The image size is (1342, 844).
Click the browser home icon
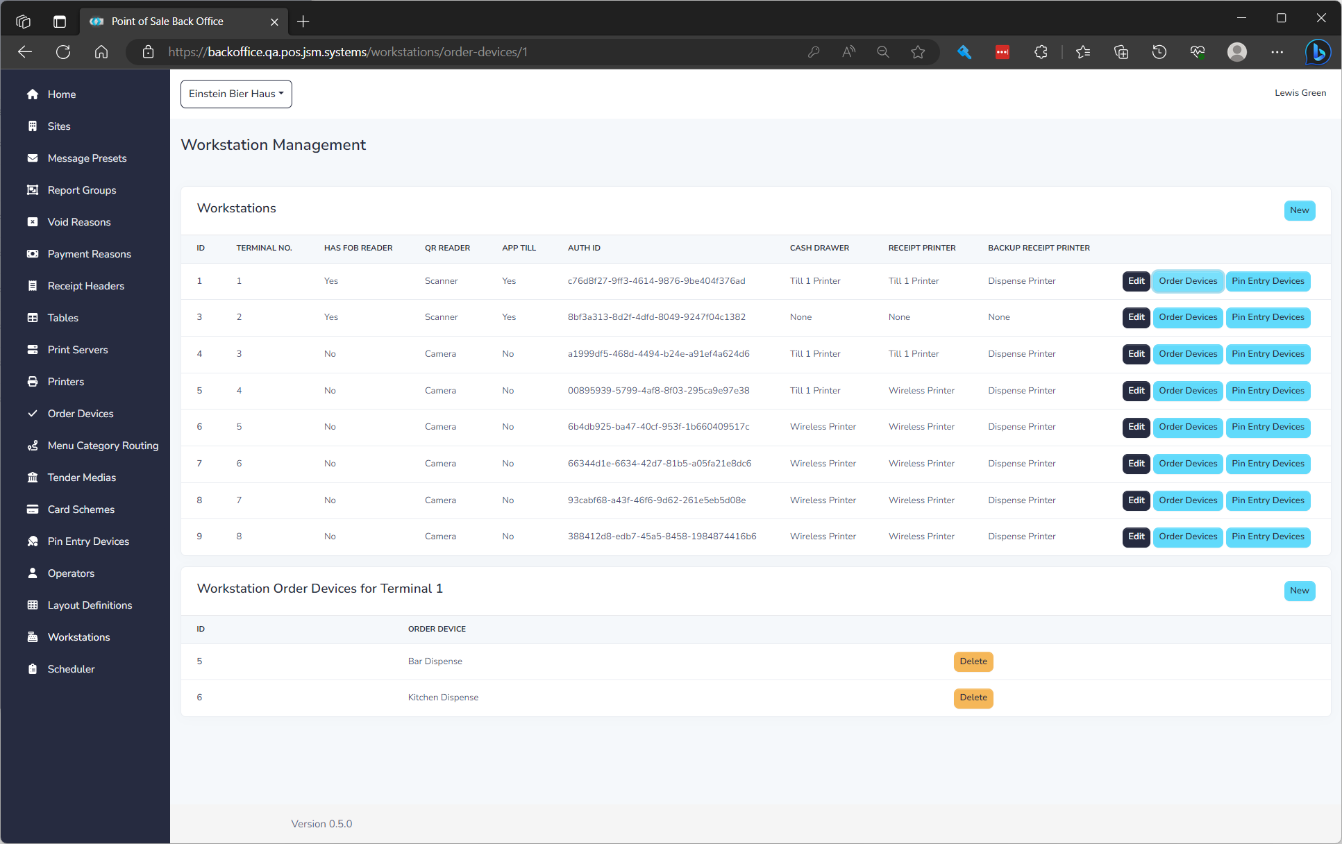[101, 52]
